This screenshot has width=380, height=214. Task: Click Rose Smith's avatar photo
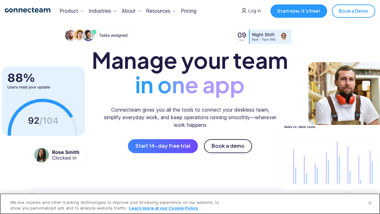[41, 155]
